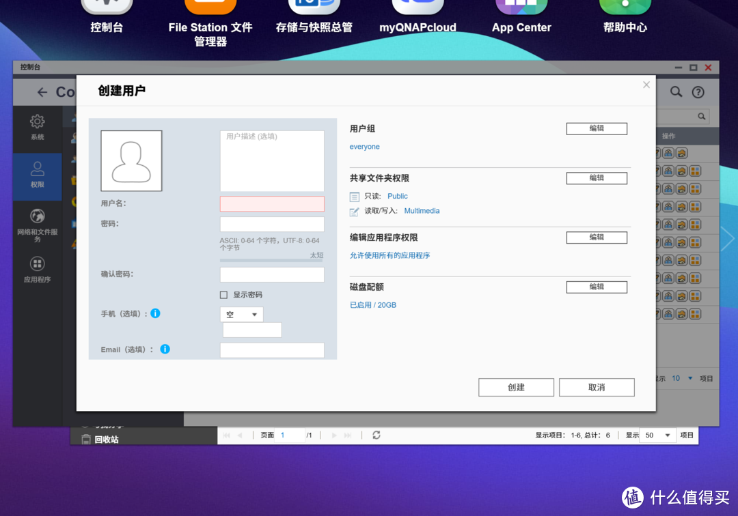Viewport: 738px width, 516px height.
Task: Click the search magnifier in Control Panel titlebar
Action: (675, 91)
